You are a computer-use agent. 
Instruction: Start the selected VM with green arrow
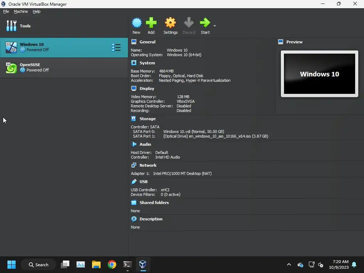205,22
